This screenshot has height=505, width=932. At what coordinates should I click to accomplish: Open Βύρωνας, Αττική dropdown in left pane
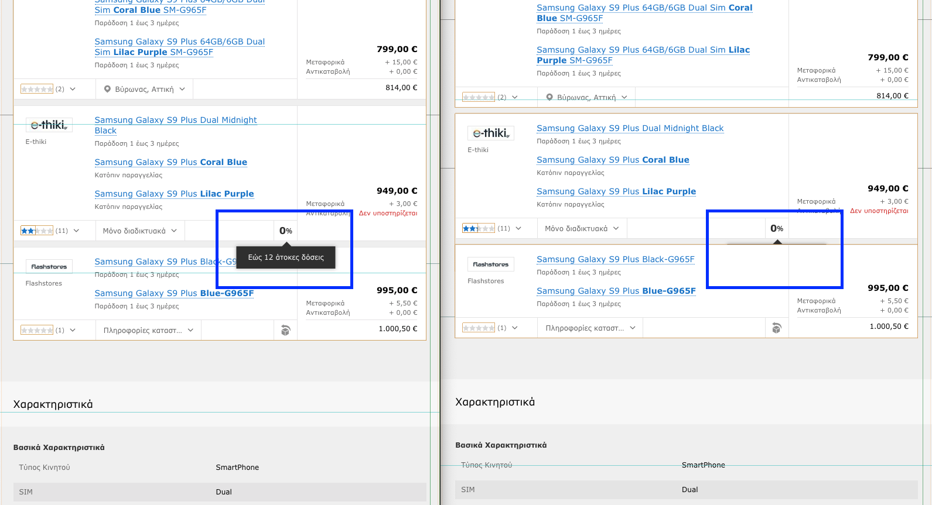pos(145,89)
